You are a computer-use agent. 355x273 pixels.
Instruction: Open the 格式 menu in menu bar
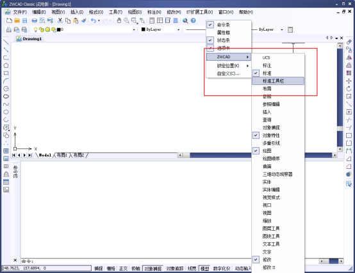coord(96,12)
